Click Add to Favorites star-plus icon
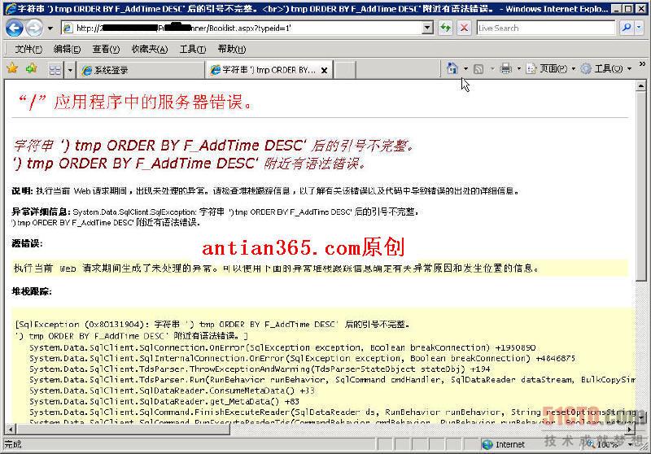This screenshot has width=651, height=454. click(32, 68)
